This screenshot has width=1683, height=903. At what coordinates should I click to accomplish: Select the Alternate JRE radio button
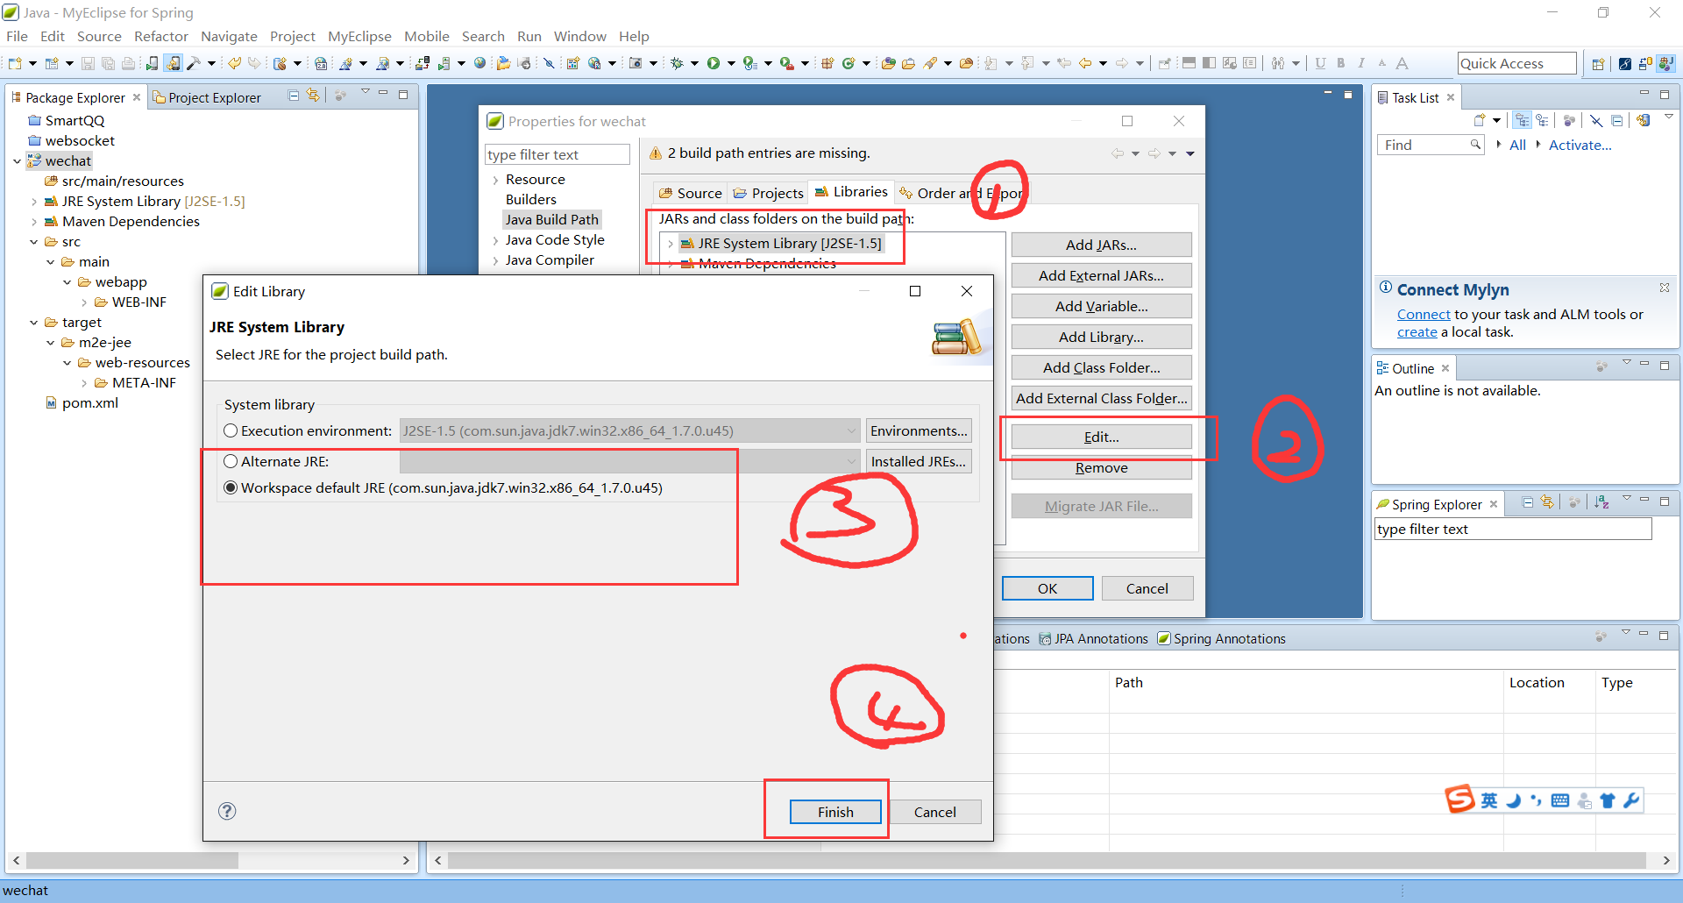(x=231, y=461)
